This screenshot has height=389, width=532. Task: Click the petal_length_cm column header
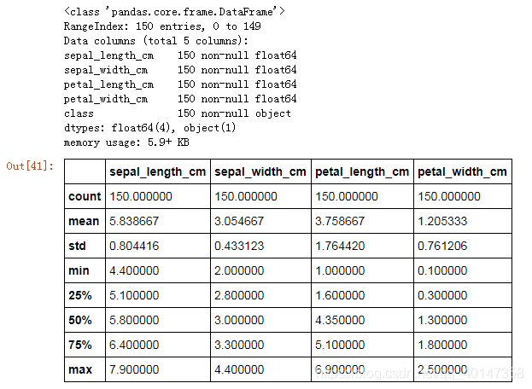(362, 171)
